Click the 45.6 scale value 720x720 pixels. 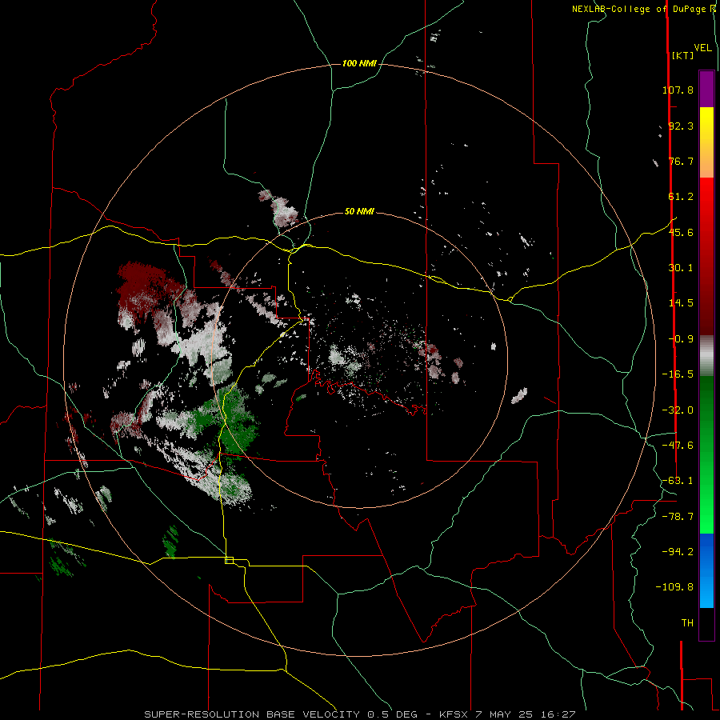click(681, 232)
